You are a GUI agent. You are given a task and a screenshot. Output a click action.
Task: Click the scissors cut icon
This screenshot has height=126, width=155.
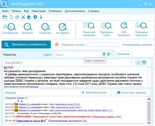point(23,17)
